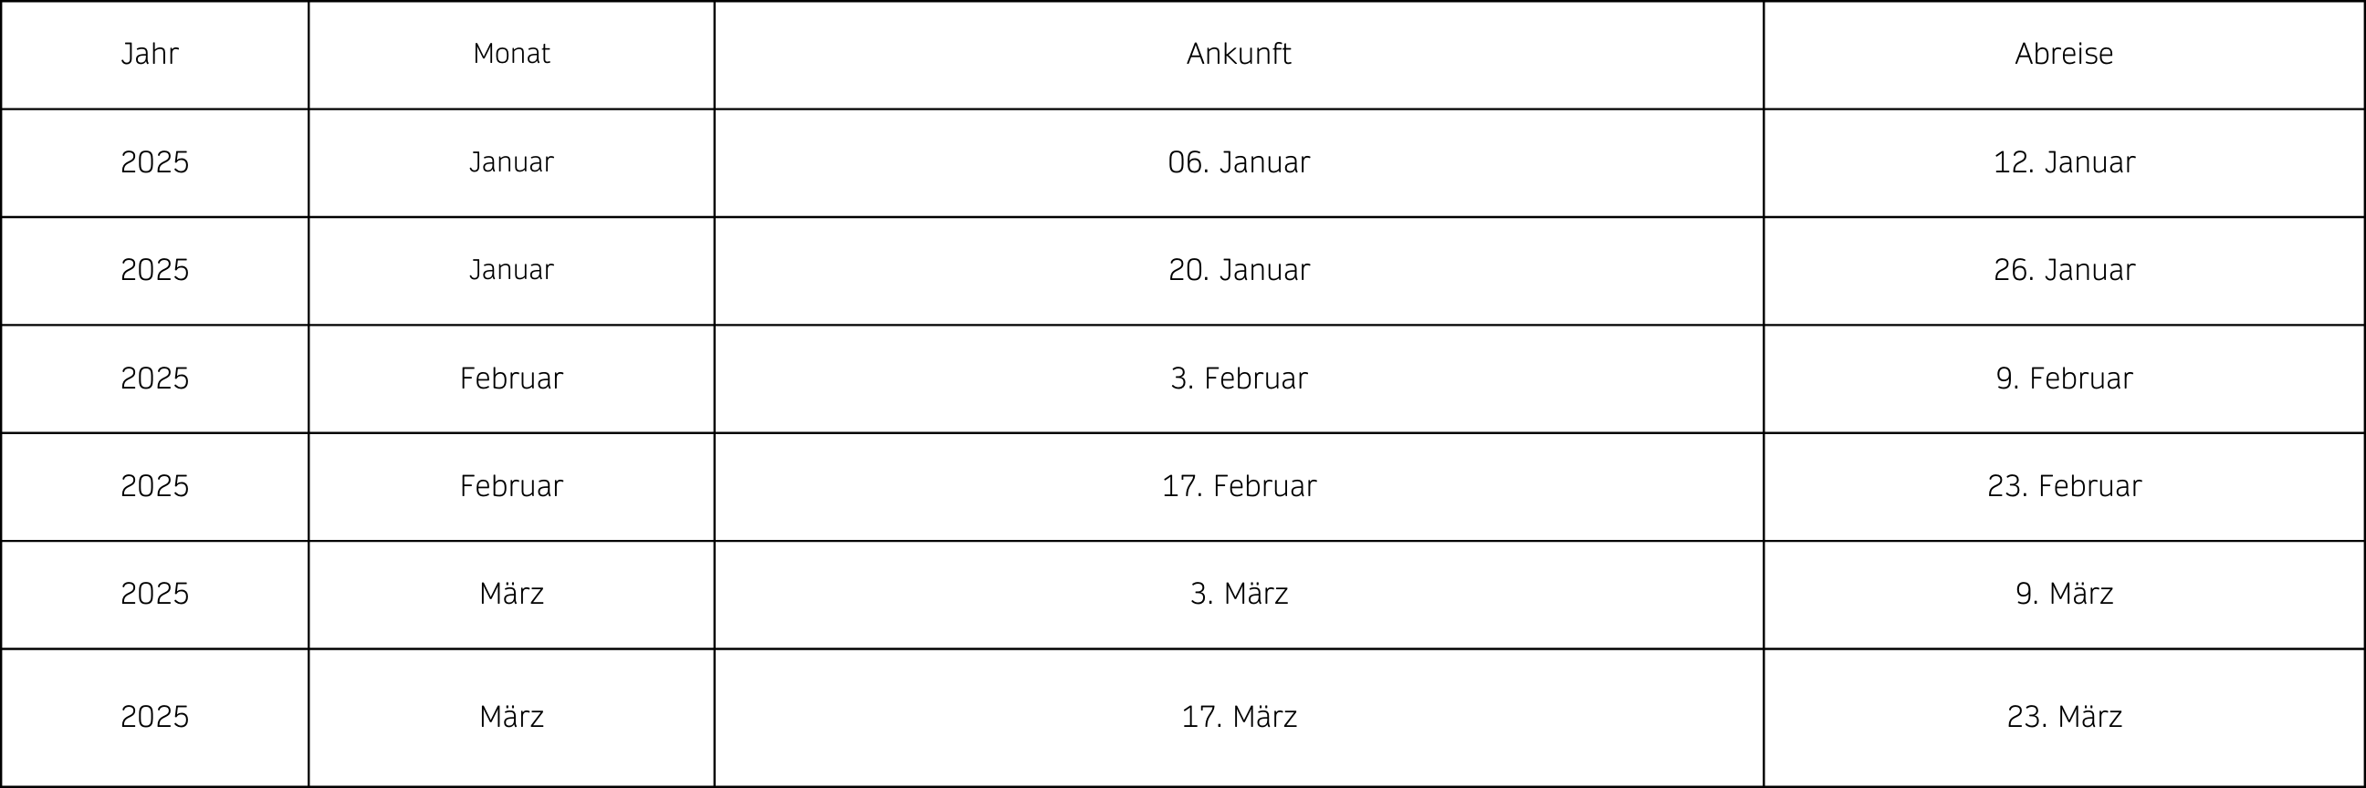This screenshot has width=2366, height=788.
Task: Click 2025 in the 06. Januar row
Action: click(x=154, y=163)
